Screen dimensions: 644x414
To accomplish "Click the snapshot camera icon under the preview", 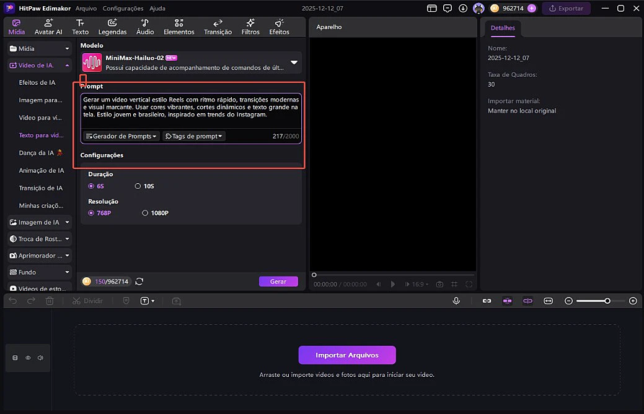I will click(x=439, y=284).
